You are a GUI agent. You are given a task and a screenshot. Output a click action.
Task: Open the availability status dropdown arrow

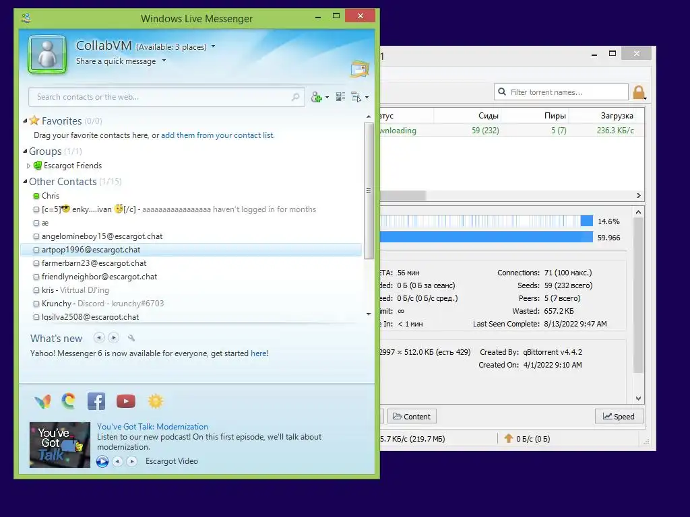coord(214,46)
